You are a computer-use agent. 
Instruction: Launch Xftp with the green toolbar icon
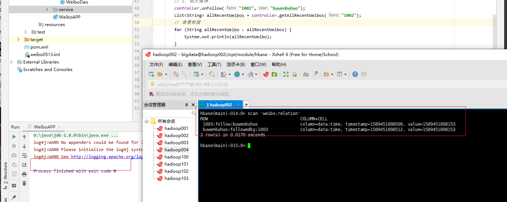274,74
